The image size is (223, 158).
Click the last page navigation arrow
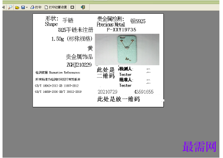click(x=4, y=7)
